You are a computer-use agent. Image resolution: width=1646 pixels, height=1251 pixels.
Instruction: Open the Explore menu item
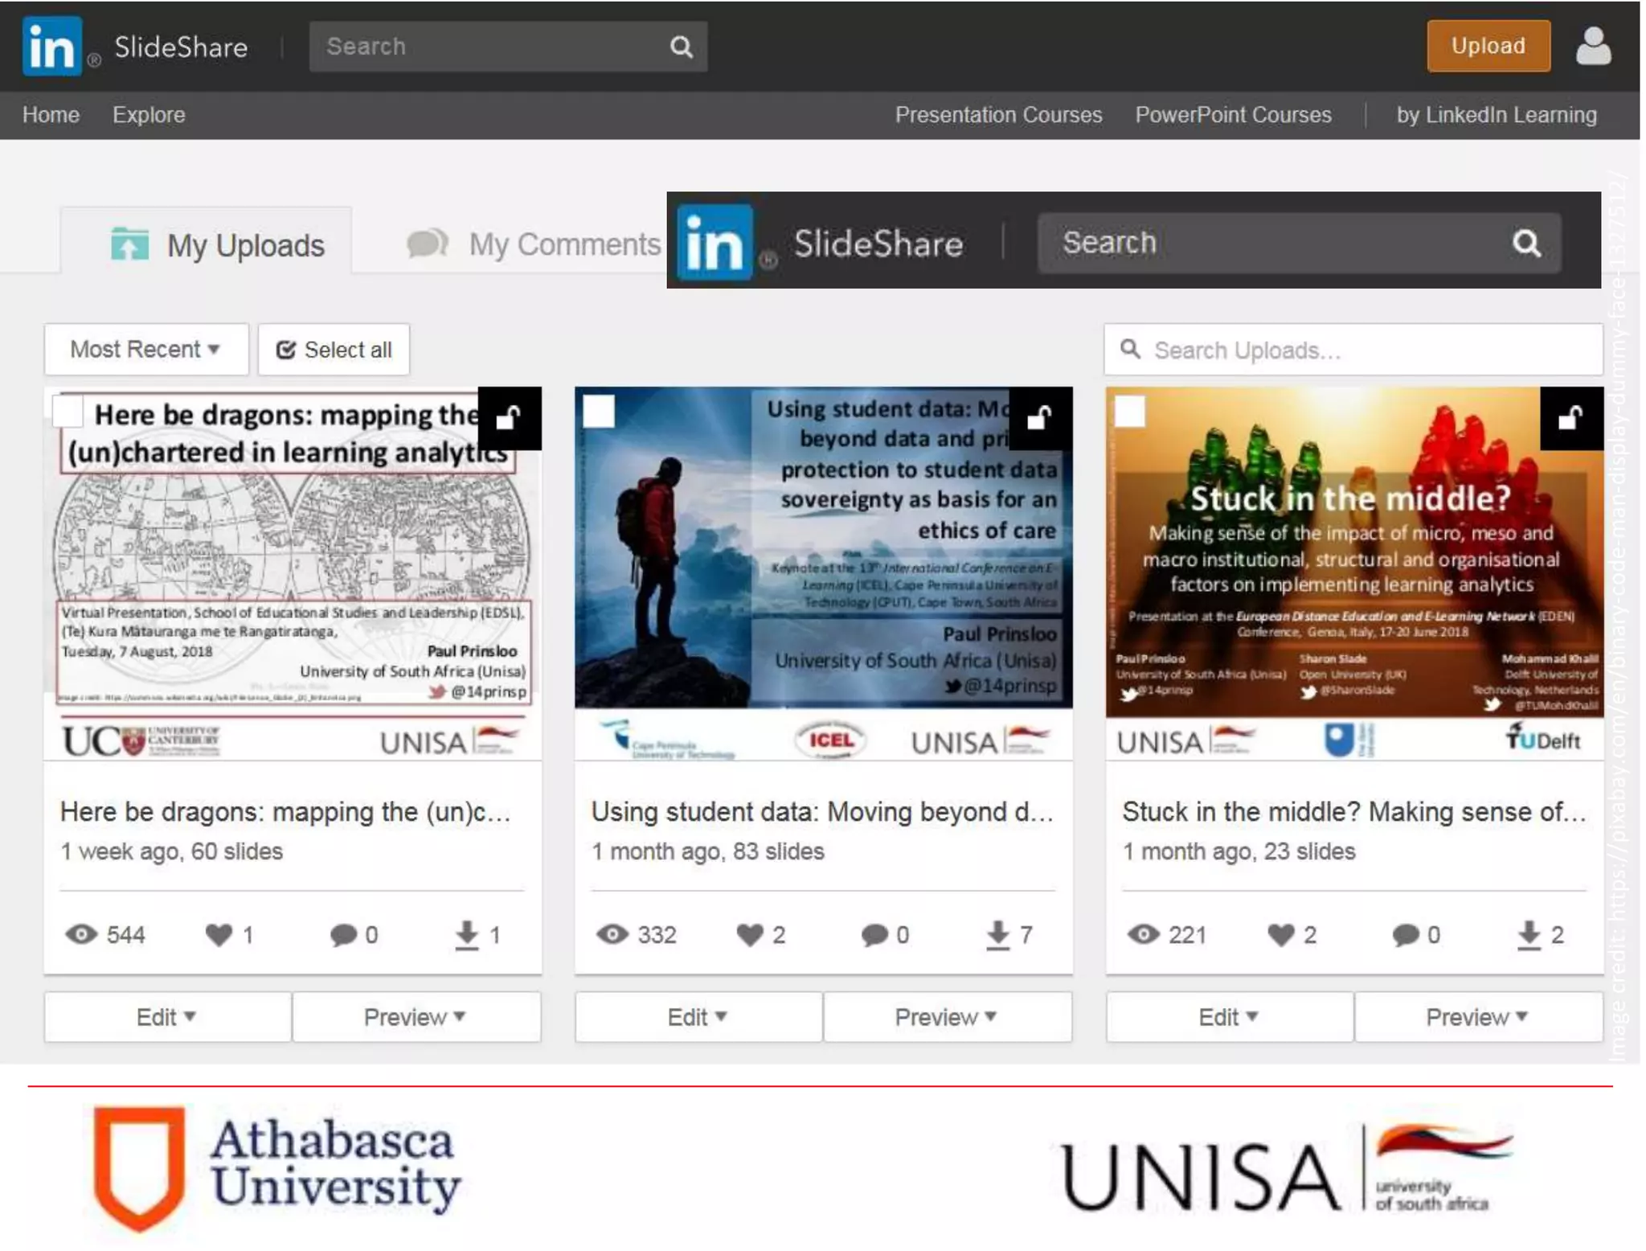[149, 115]
